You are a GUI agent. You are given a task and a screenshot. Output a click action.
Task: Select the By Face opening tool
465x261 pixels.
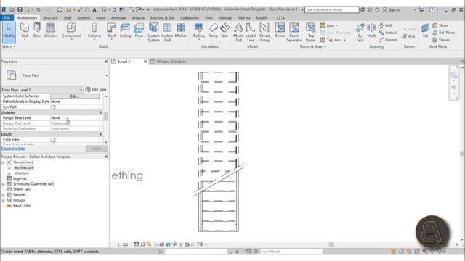click(x=360, y=33)
